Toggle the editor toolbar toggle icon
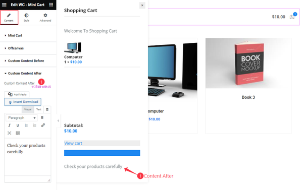303x190 pixels. (x=18, y=133)
